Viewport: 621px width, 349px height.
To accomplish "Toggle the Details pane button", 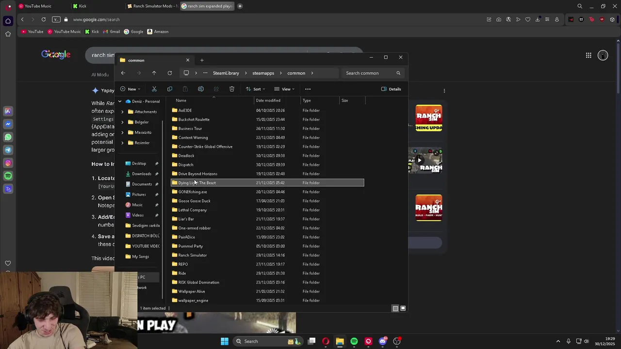I will 391,89.
